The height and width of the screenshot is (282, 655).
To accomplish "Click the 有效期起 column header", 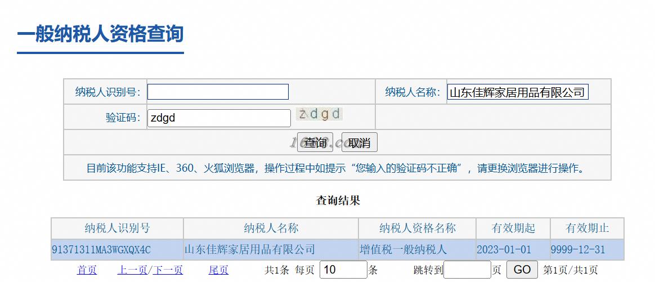I will [x=513, y=228].
